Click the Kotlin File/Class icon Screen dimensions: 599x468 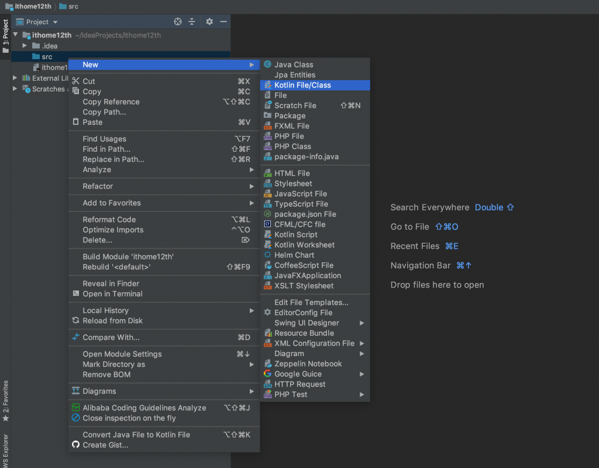(268, 85)
